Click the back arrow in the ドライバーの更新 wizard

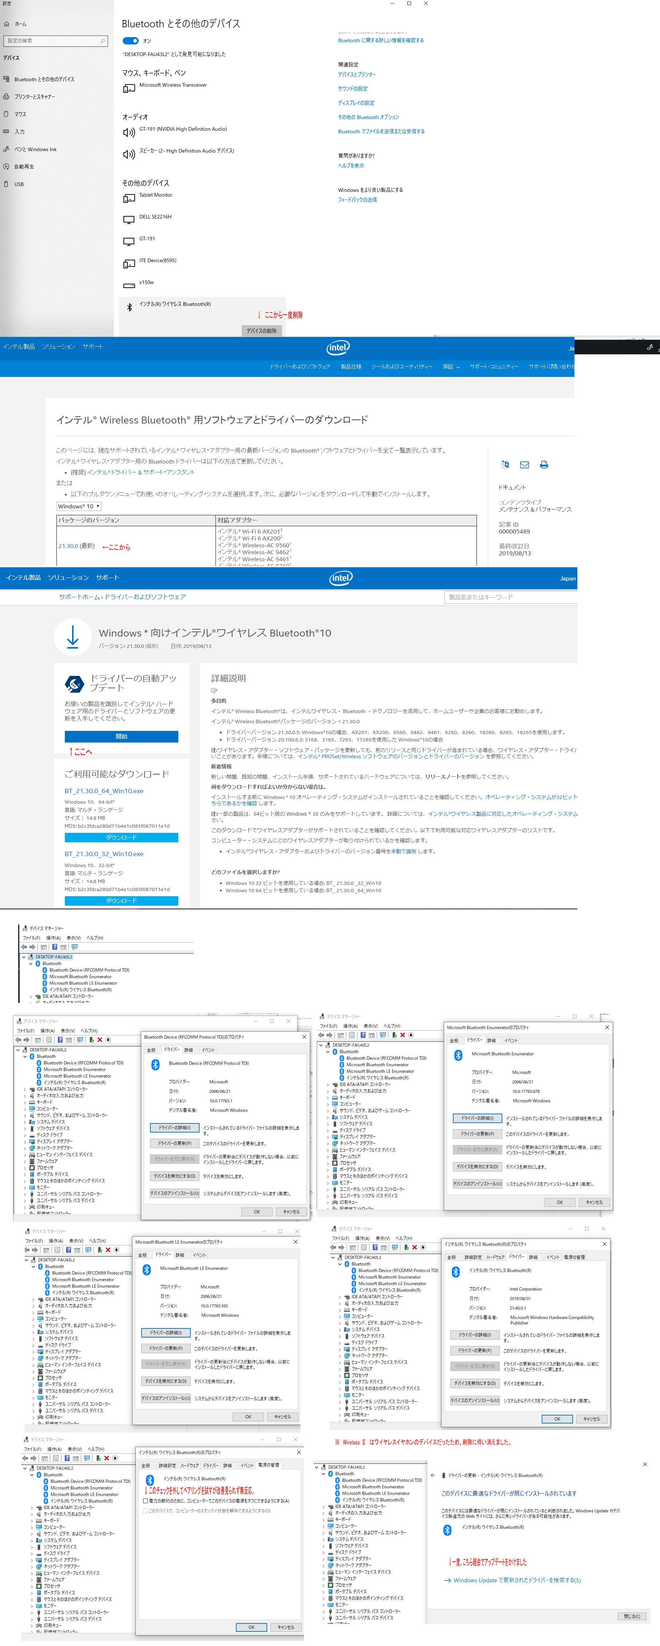click(x=432, y=1476)
